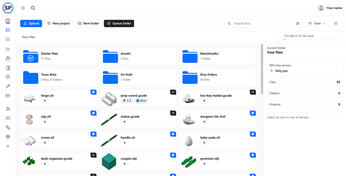Open the Your name account menu

[330, 8]
